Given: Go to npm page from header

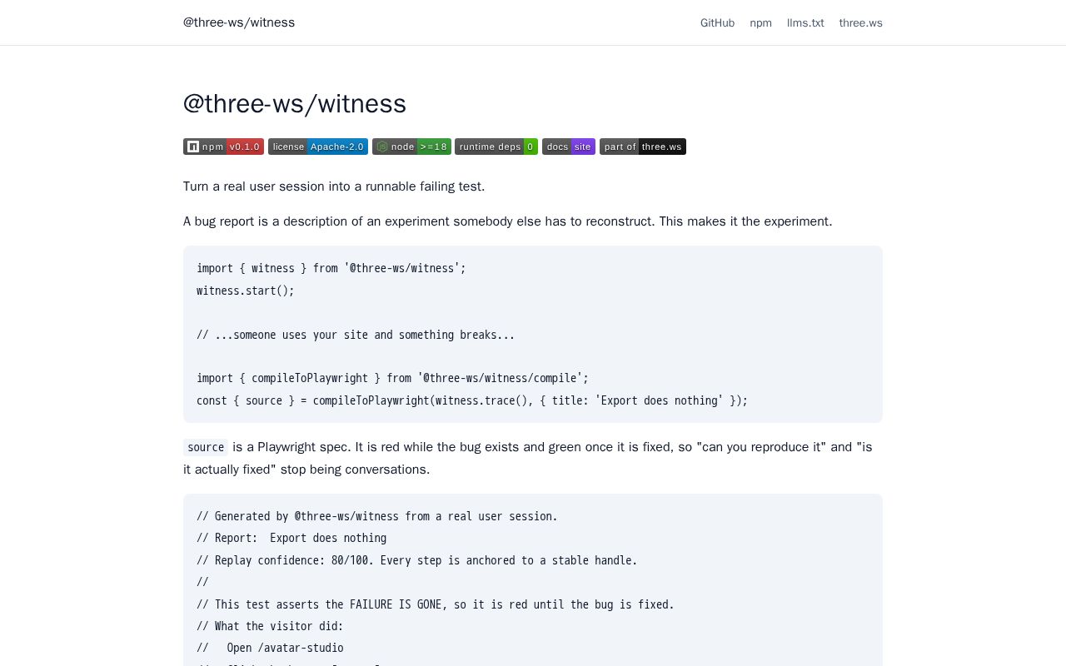Looking at the screenshot, I should [760, 22].
